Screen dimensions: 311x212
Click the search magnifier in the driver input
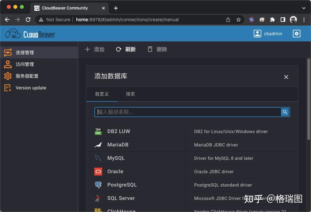[285, 112]
